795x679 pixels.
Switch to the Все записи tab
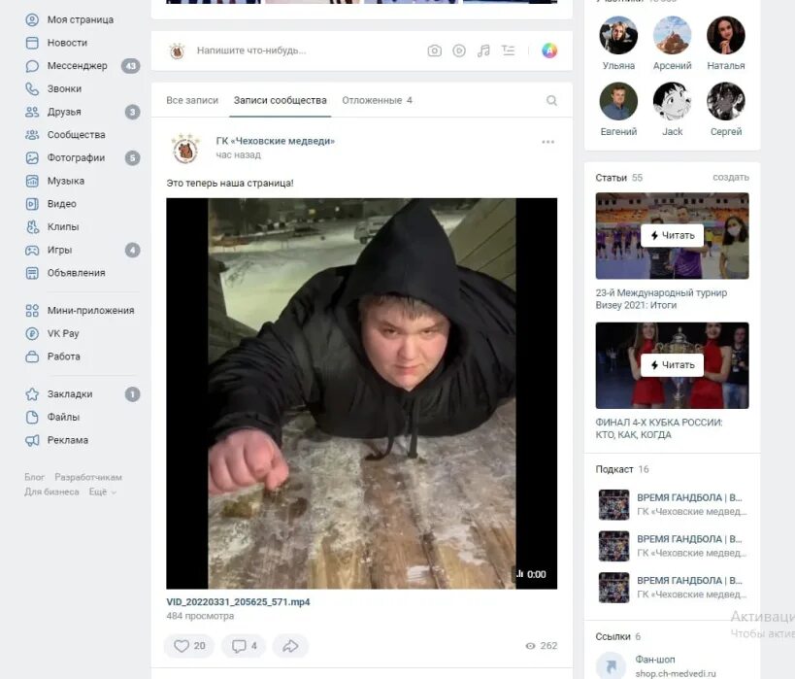coord(192,100)
